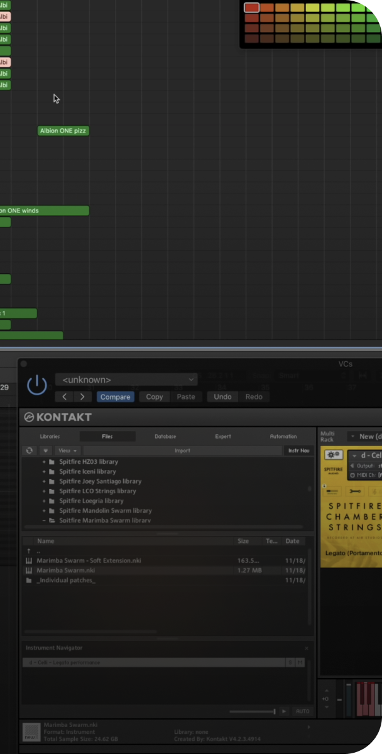Expand the Spitfire HZ03 library folder
This screenshot has width=382, height=754.
(44, 462)
